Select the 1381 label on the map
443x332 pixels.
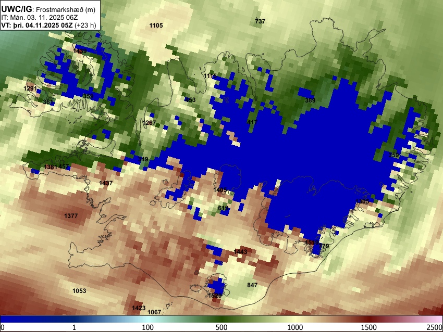51,167
